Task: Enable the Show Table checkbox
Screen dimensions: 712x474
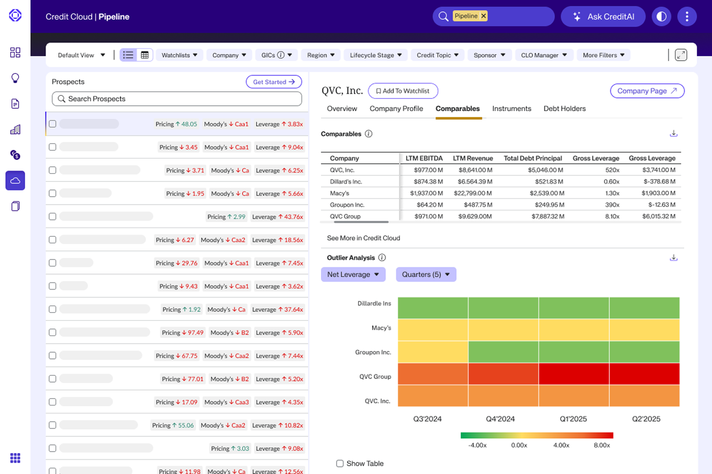Action: pos(340,464)
